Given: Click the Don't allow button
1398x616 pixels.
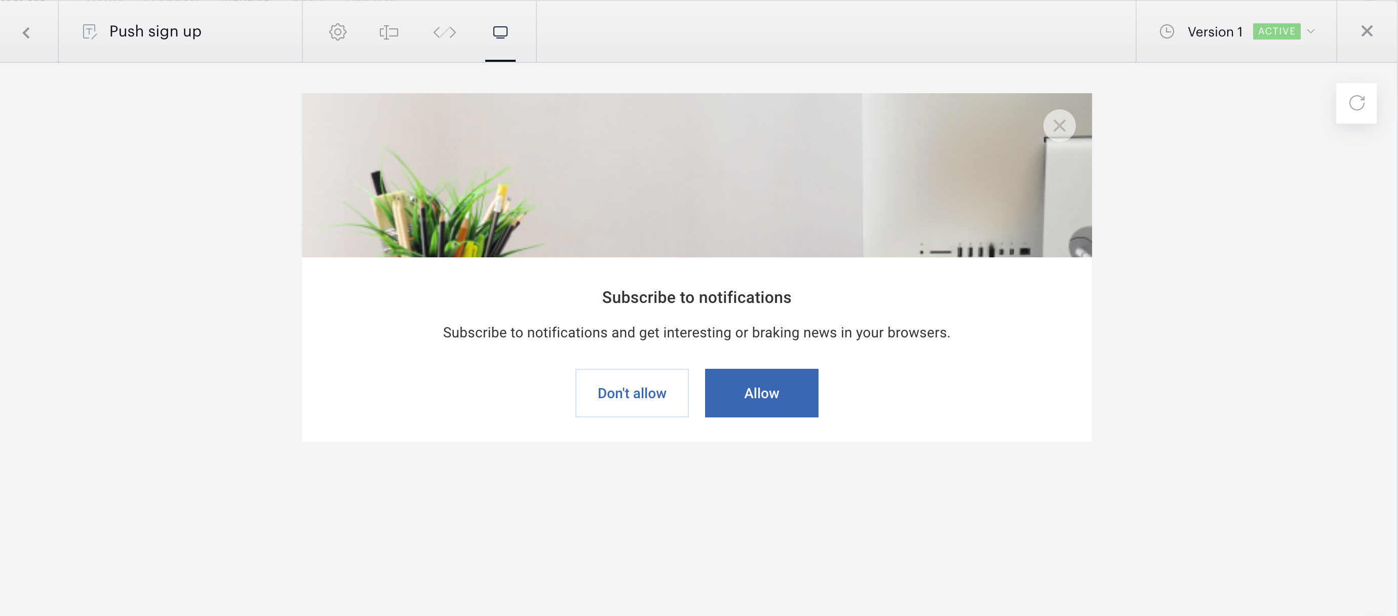Looking at the screenshot, I should pyautogui.click(x=632, y=393).
